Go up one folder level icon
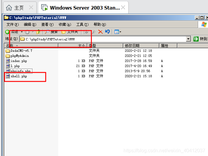208x156 pixels. (x=38, y=32)
